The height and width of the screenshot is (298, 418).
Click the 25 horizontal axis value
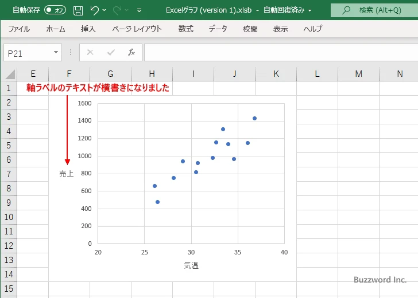click(x=144, y=252)
